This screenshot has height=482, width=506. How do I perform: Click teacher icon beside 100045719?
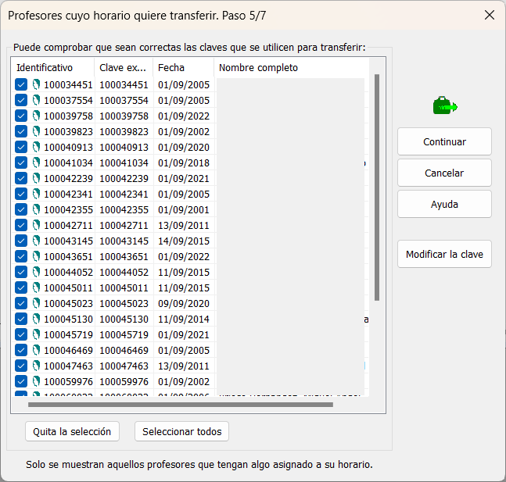pos(36,334)
